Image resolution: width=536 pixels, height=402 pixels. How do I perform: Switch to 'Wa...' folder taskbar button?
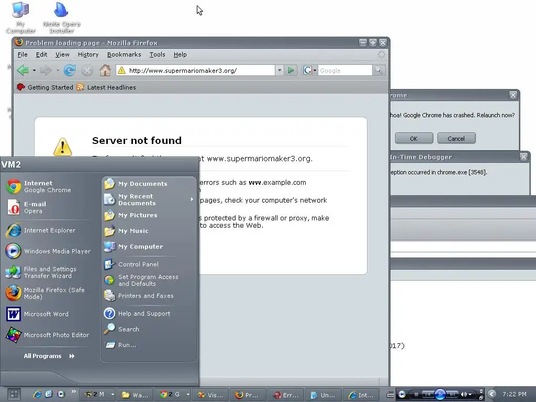pyautogui.click(x=136, y=395)
